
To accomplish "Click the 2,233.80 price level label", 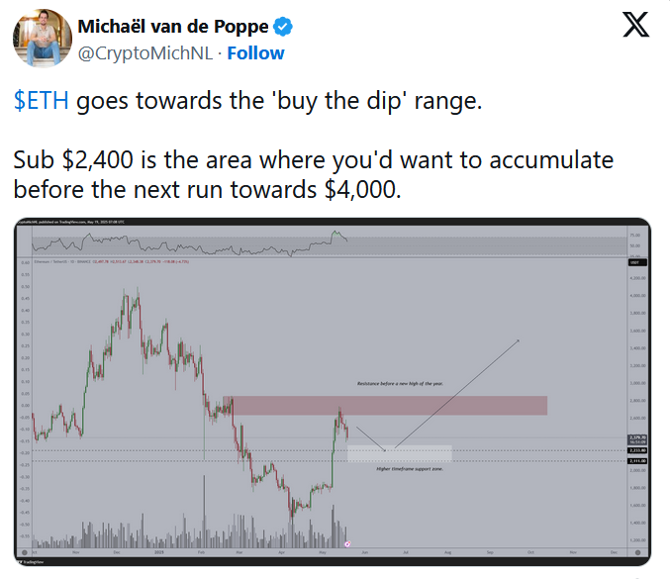I will (x=637, y=450).
